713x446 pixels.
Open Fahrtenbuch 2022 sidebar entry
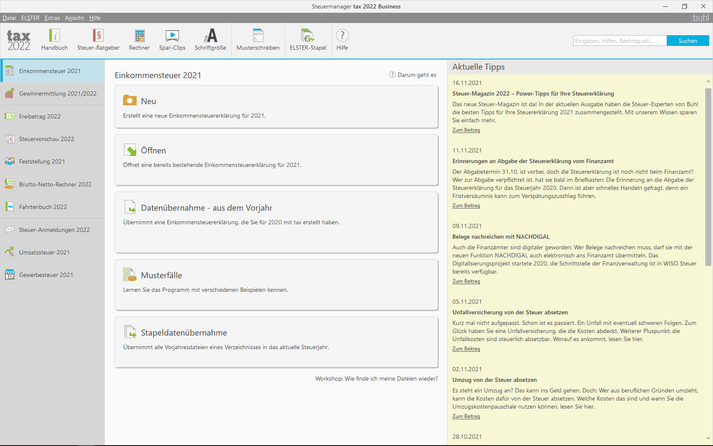point(52,207)
